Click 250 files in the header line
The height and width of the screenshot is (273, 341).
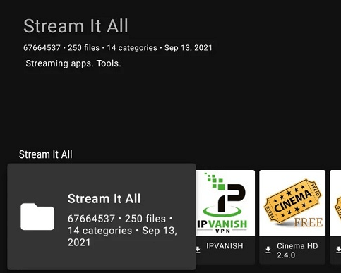coord(83,48)
